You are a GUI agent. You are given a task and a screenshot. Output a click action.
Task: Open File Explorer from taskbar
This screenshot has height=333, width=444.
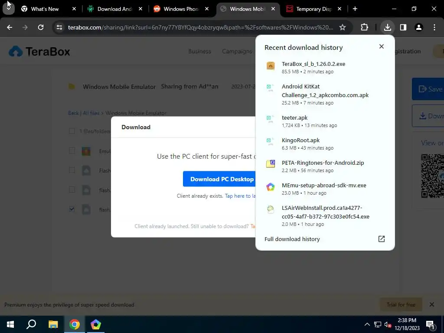click(x=53, y=324)
